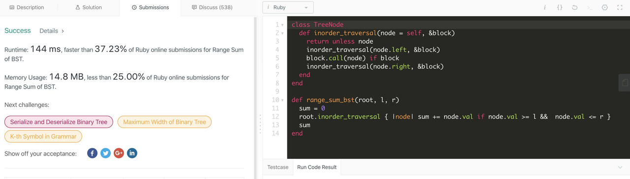630x179 pixels.
Task: Open Maximum Width of Binary Tree challenge
Action: [164, 122]
